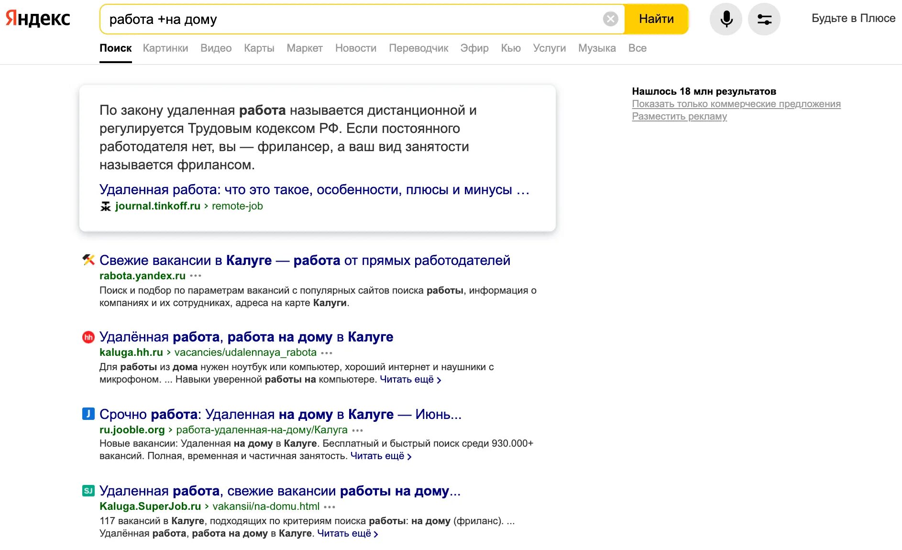Open the Kaluga.SuperJob.ru domain link

pos(150,506)
